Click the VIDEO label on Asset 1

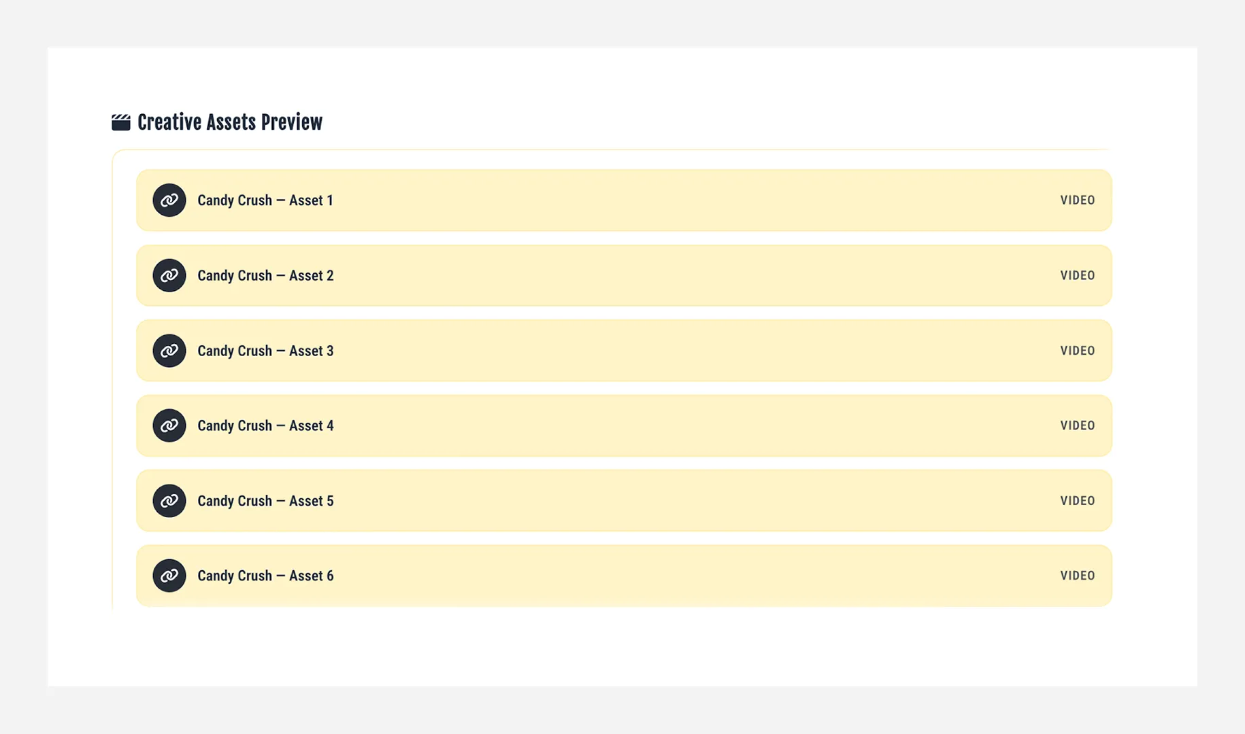click(1077, 200)
